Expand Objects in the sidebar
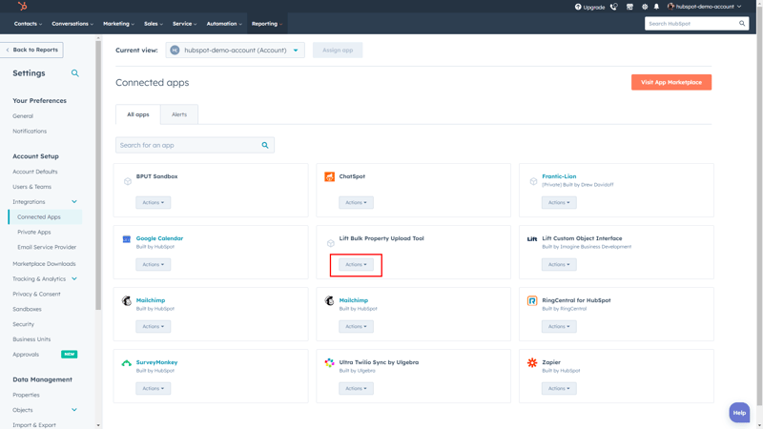This screenshot has height=429, width=763. pyautogui.click(x=74, y=410)
